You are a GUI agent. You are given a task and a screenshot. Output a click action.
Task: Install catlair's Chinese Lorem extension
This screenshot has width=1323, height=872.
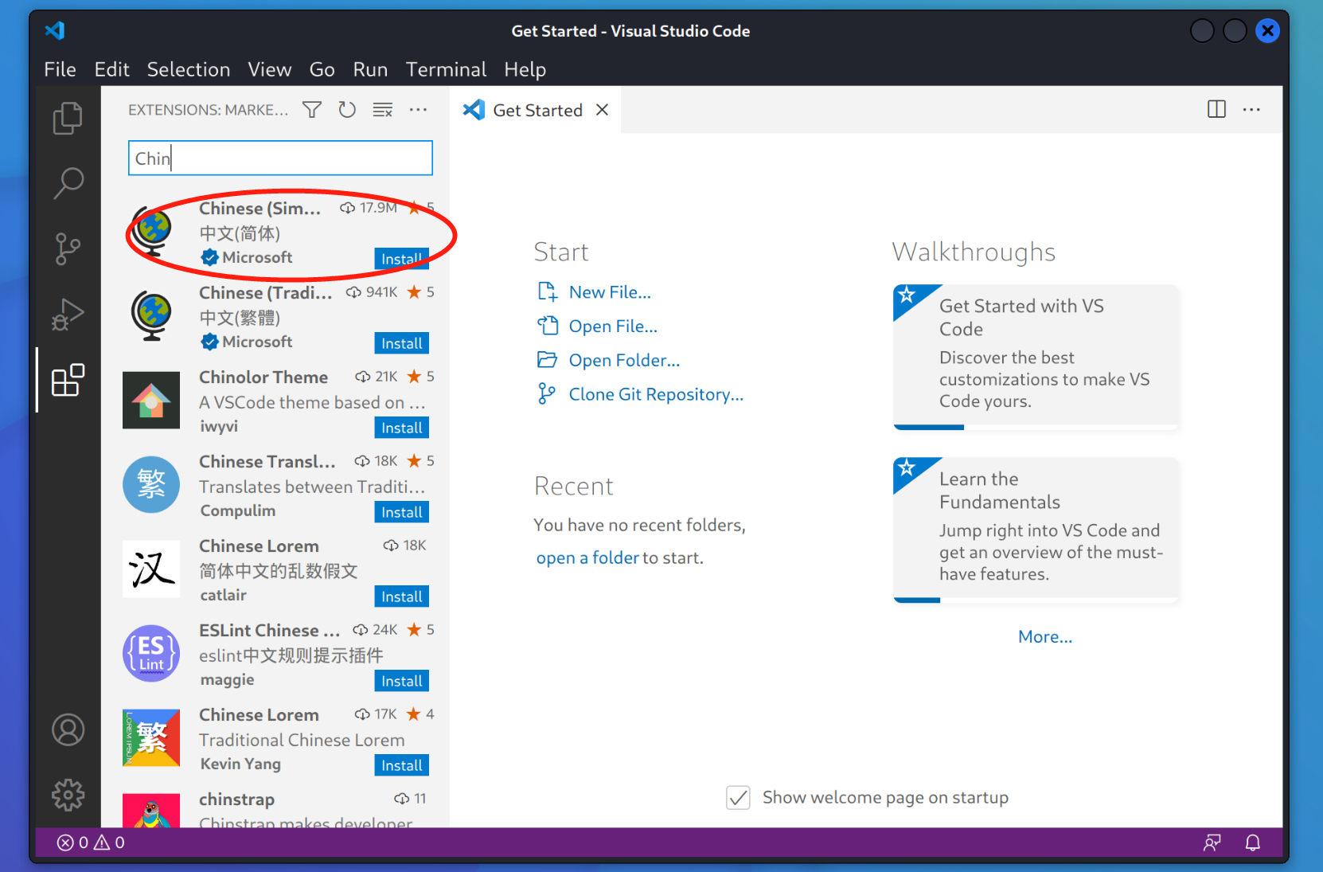click(401, 596)
